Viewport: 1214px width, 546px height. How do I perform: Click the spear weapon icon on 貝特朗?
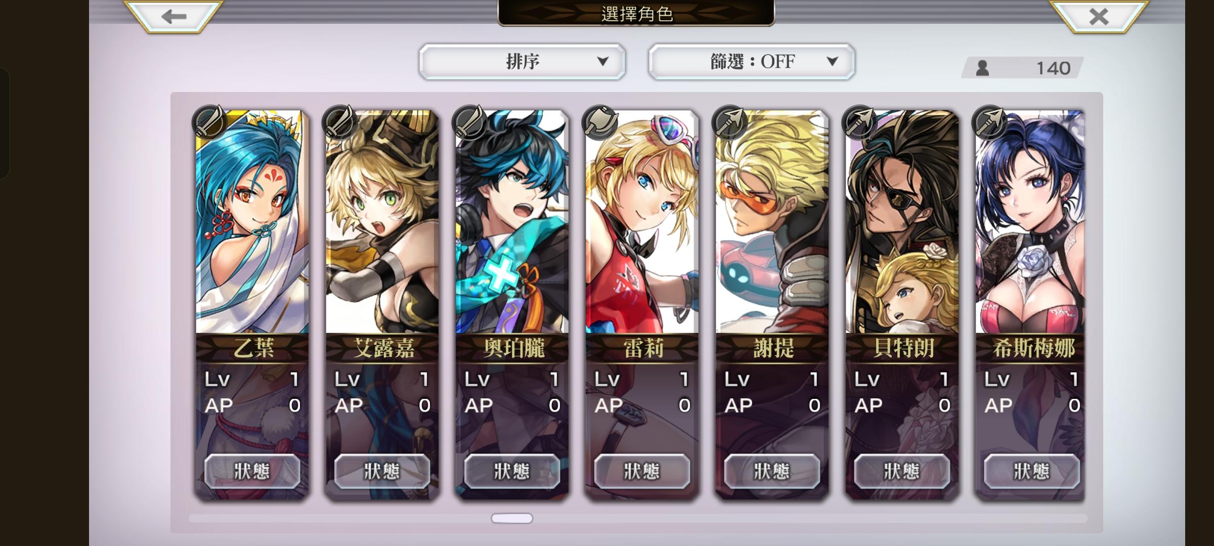coord(860,122)
